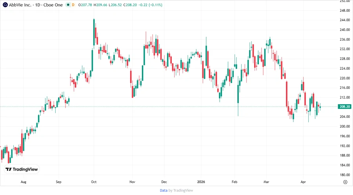Click the Nov time axis label

pyautogui.click(x=132, y=182)
